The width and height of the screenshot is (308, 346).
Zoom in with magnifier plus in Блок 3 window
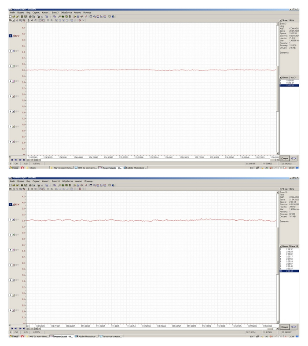coord(24,20)
